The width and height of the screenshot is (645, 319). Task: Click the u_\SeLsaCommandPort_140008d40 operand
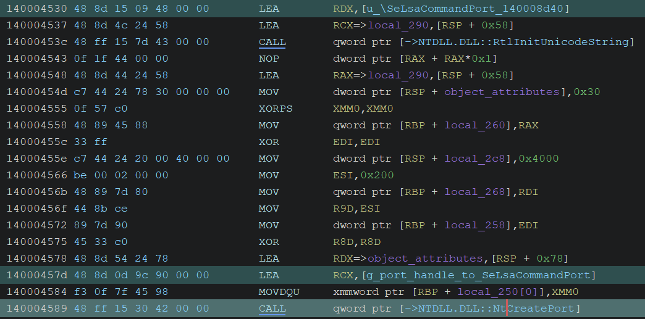tap(465, 9)
